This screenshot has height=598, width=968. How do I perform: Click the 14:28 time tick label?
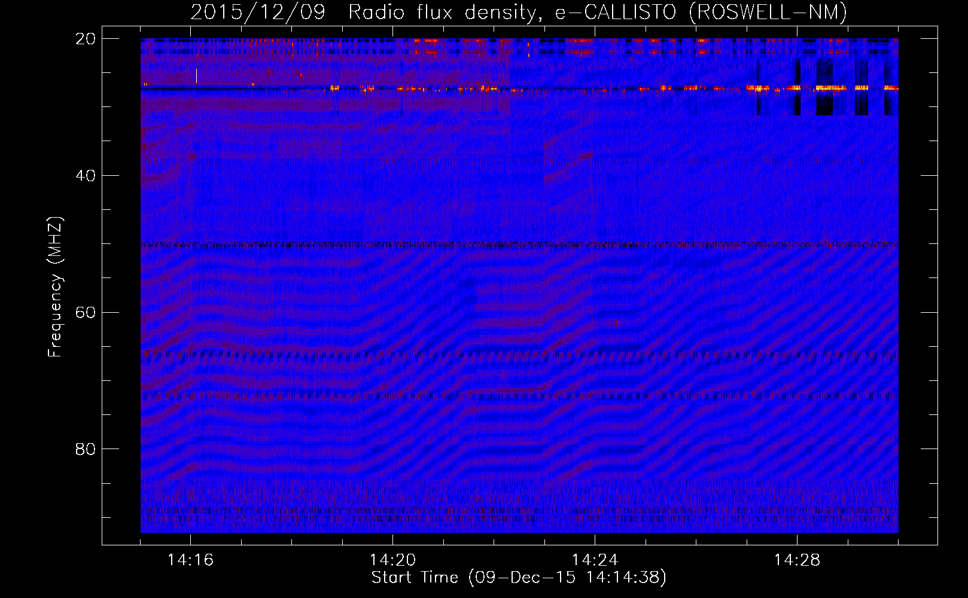click(x=797, y=560)
